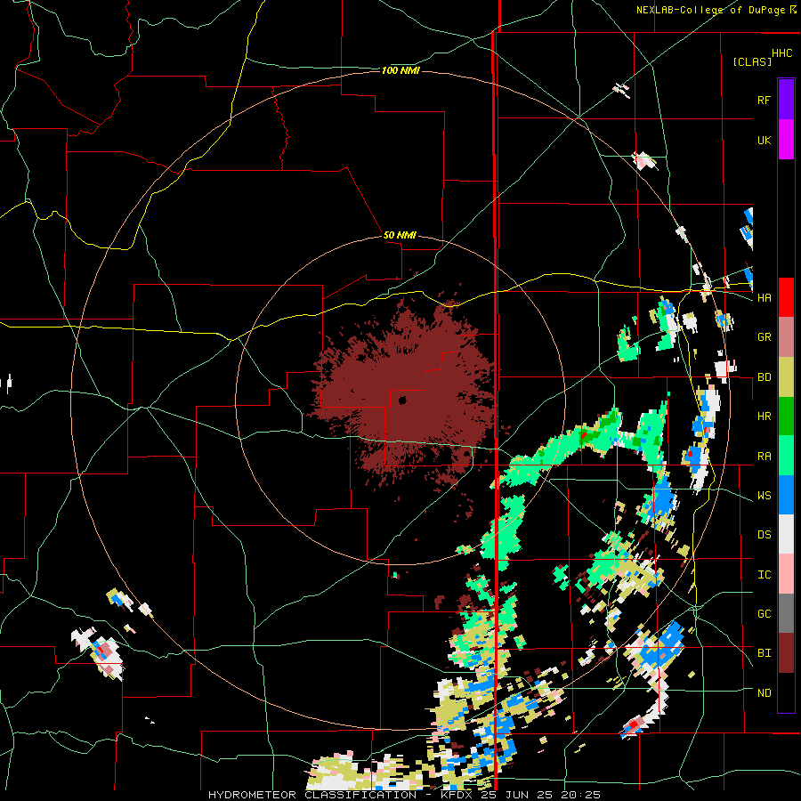Click the HR dark green legend swatch

click(x=786, y=417)
